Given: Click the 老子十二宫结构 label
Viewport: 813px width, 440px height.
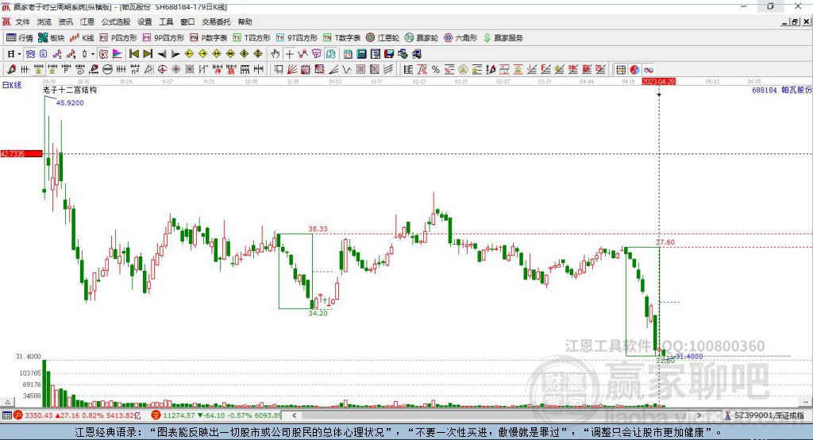Looking at the screenshot, I should click(70, 90).
